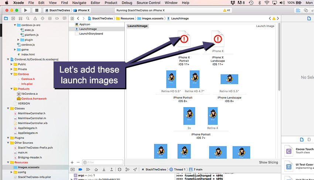Open the Test navigator diamond icon
Image resolution: width=314 pixels, height=180 pixels.
pyautogui.click(x=42, y=19)
